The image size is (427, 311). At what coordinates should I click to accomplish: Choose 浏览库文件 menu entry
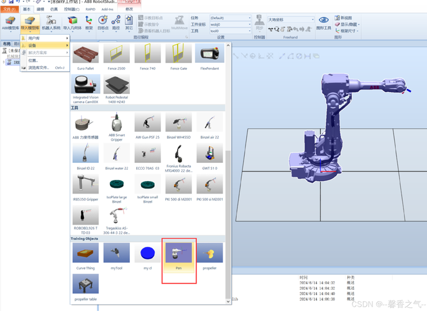45,68
